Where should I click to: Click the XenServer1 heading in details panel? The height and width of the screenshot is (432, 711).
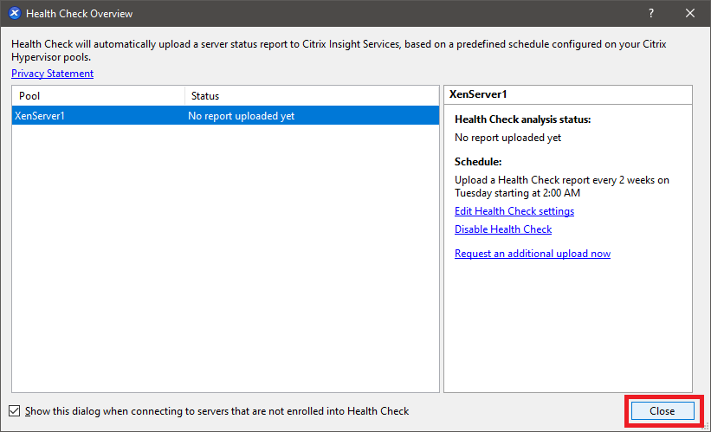point(478,94)
